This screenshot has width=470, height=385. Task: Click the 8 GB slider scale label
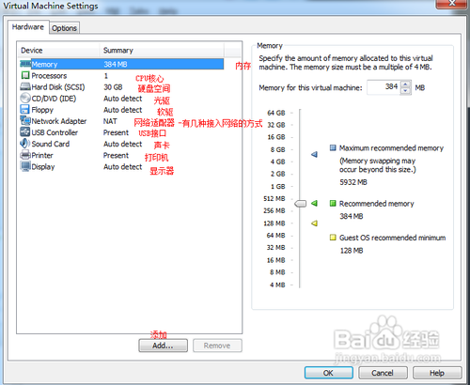pos(278,149)
